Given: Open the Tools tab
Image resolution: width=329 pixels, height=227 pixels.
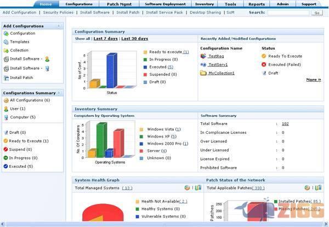Looking at the screenshot, I should 230,4.
